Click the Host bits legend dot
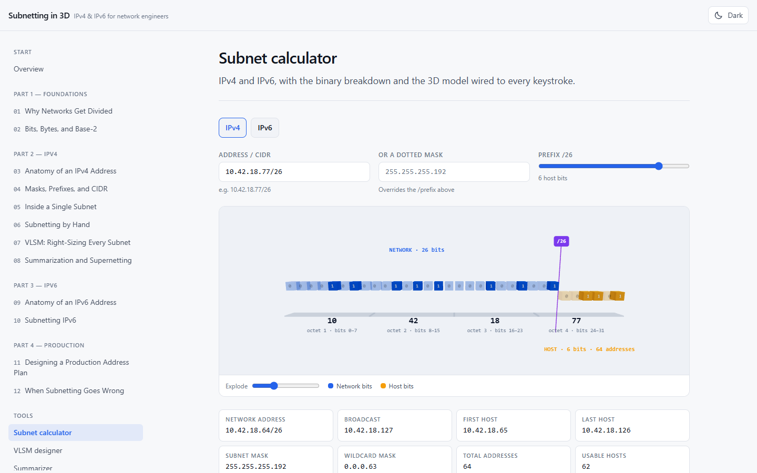The height and width of the screenshot is (473, 757). [383, 386]
